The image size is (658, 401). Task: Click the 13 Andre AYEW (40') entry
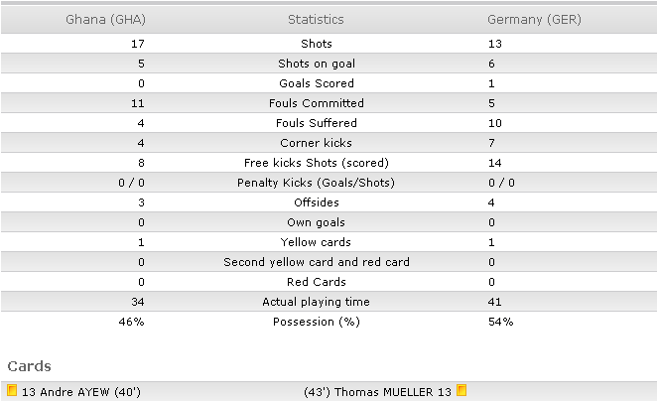click(81, 392)
